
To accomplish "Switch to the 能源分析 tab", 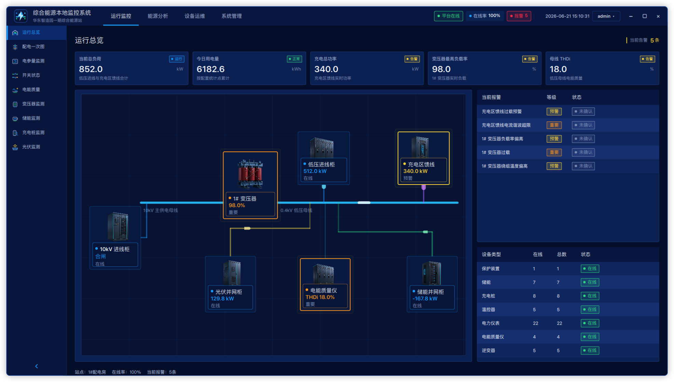I will point(157,16).
